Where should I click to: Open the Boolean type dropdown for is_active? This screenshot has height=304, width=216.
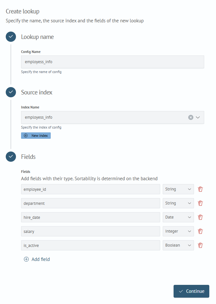[x=178, y=245]
